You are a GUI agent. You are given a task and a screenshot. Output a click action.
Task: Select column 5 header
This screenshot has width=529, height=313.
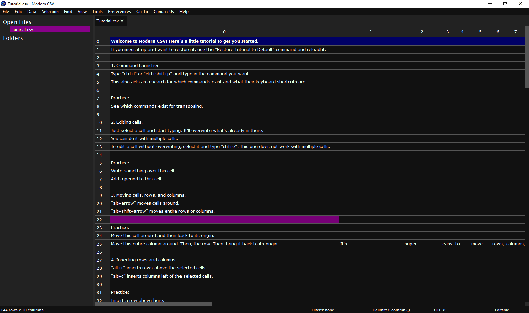pyautogui.click(x=480, y=32)
